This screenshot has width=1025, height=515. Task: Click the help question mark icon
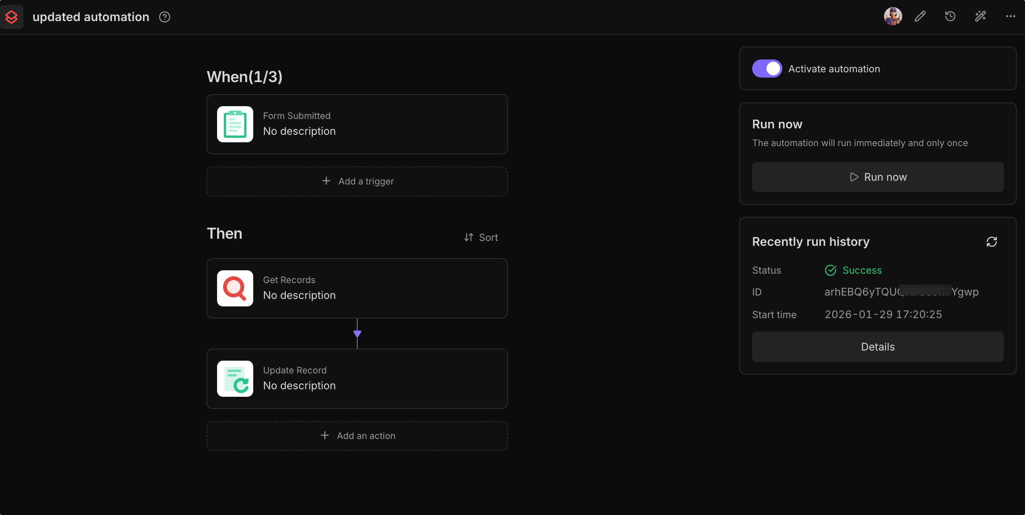click(164, 17)
